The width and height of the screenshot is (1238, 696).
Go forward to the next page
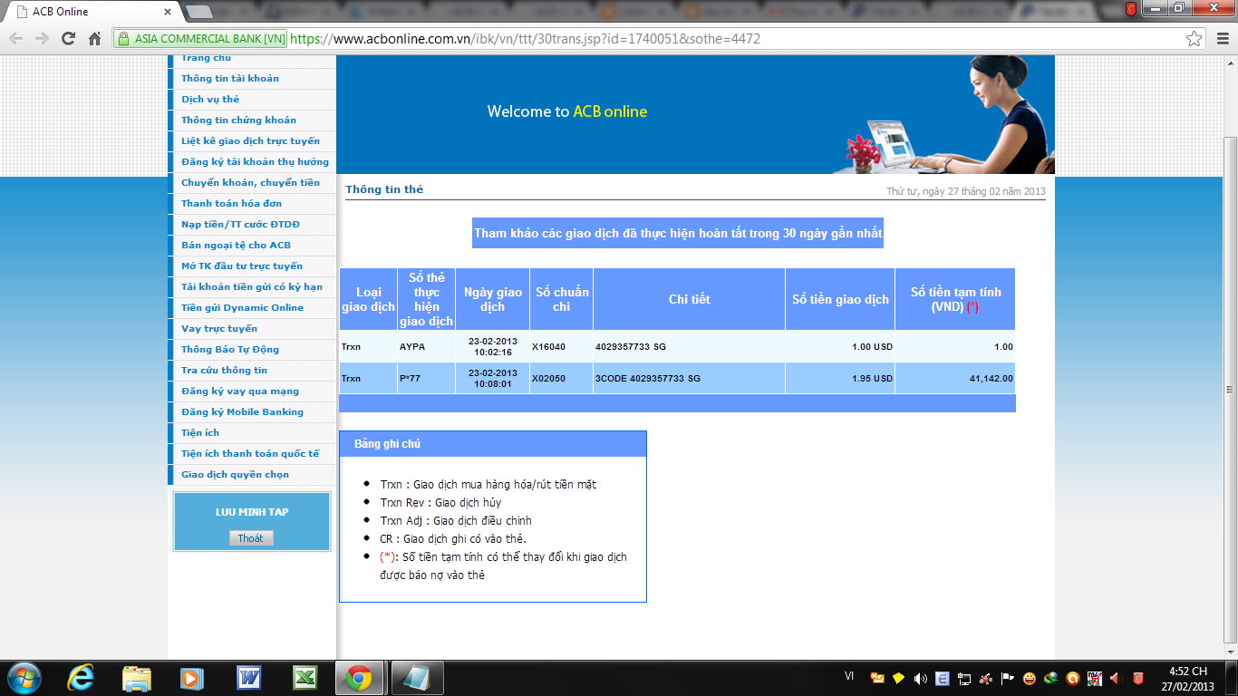click(42, 39)
